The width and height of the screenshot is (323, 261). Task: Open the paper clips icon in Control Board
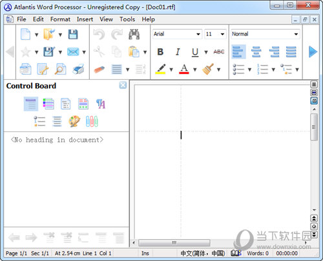(x=92, y=122)
